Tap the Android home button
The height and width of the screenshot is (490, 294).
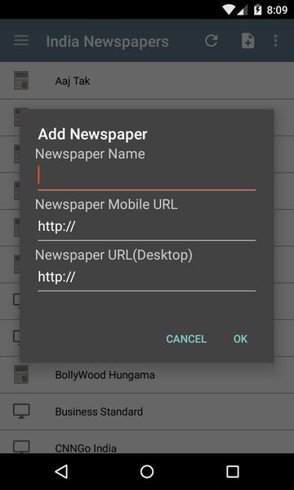pos(147,471)
